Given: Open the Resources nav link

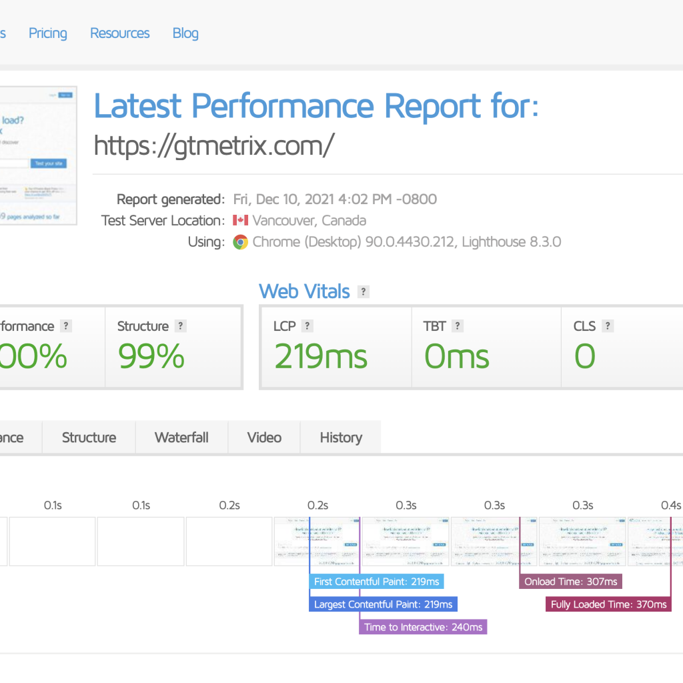Looking at the screenshot, I should click(120, 33).
